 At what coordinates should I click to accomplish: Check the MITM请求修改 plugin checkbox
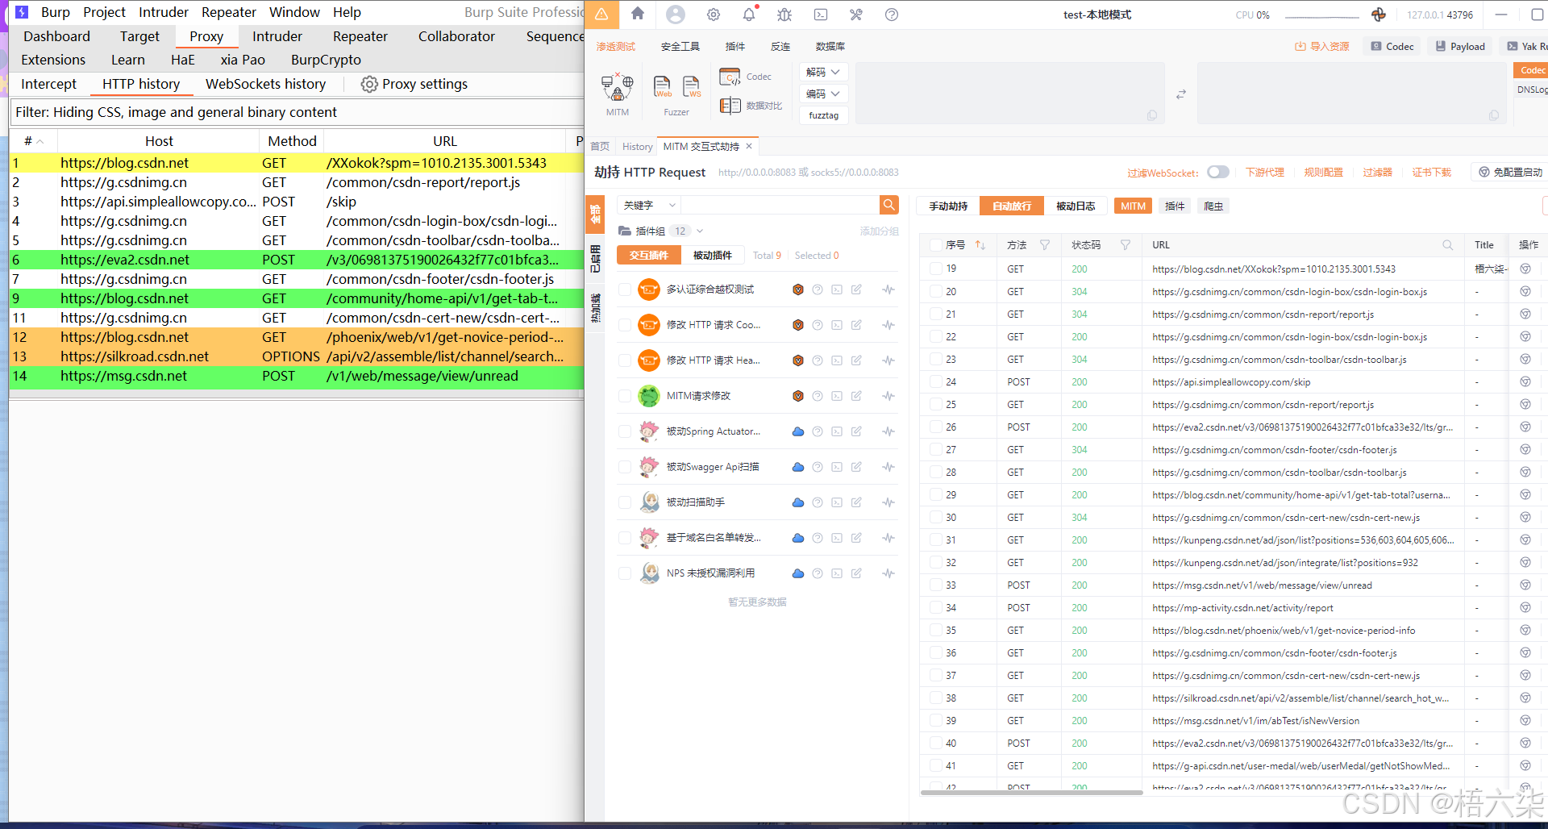(624, 396)
